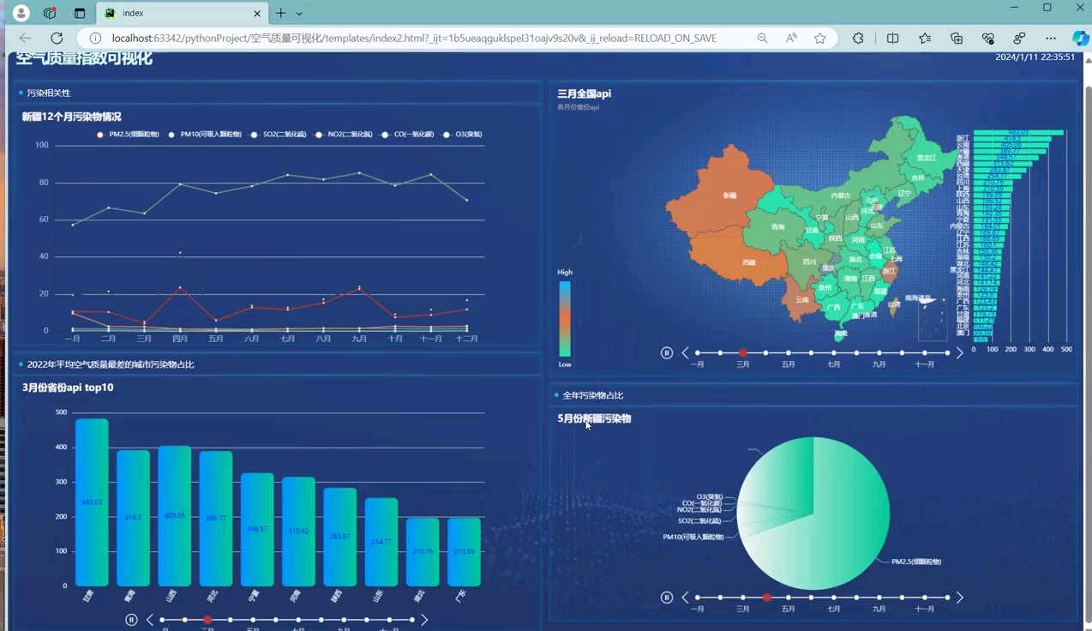1092x631 pixels.
Task: Toggle NO2(二氧化氮) legend series
Action: coord(343,135)
